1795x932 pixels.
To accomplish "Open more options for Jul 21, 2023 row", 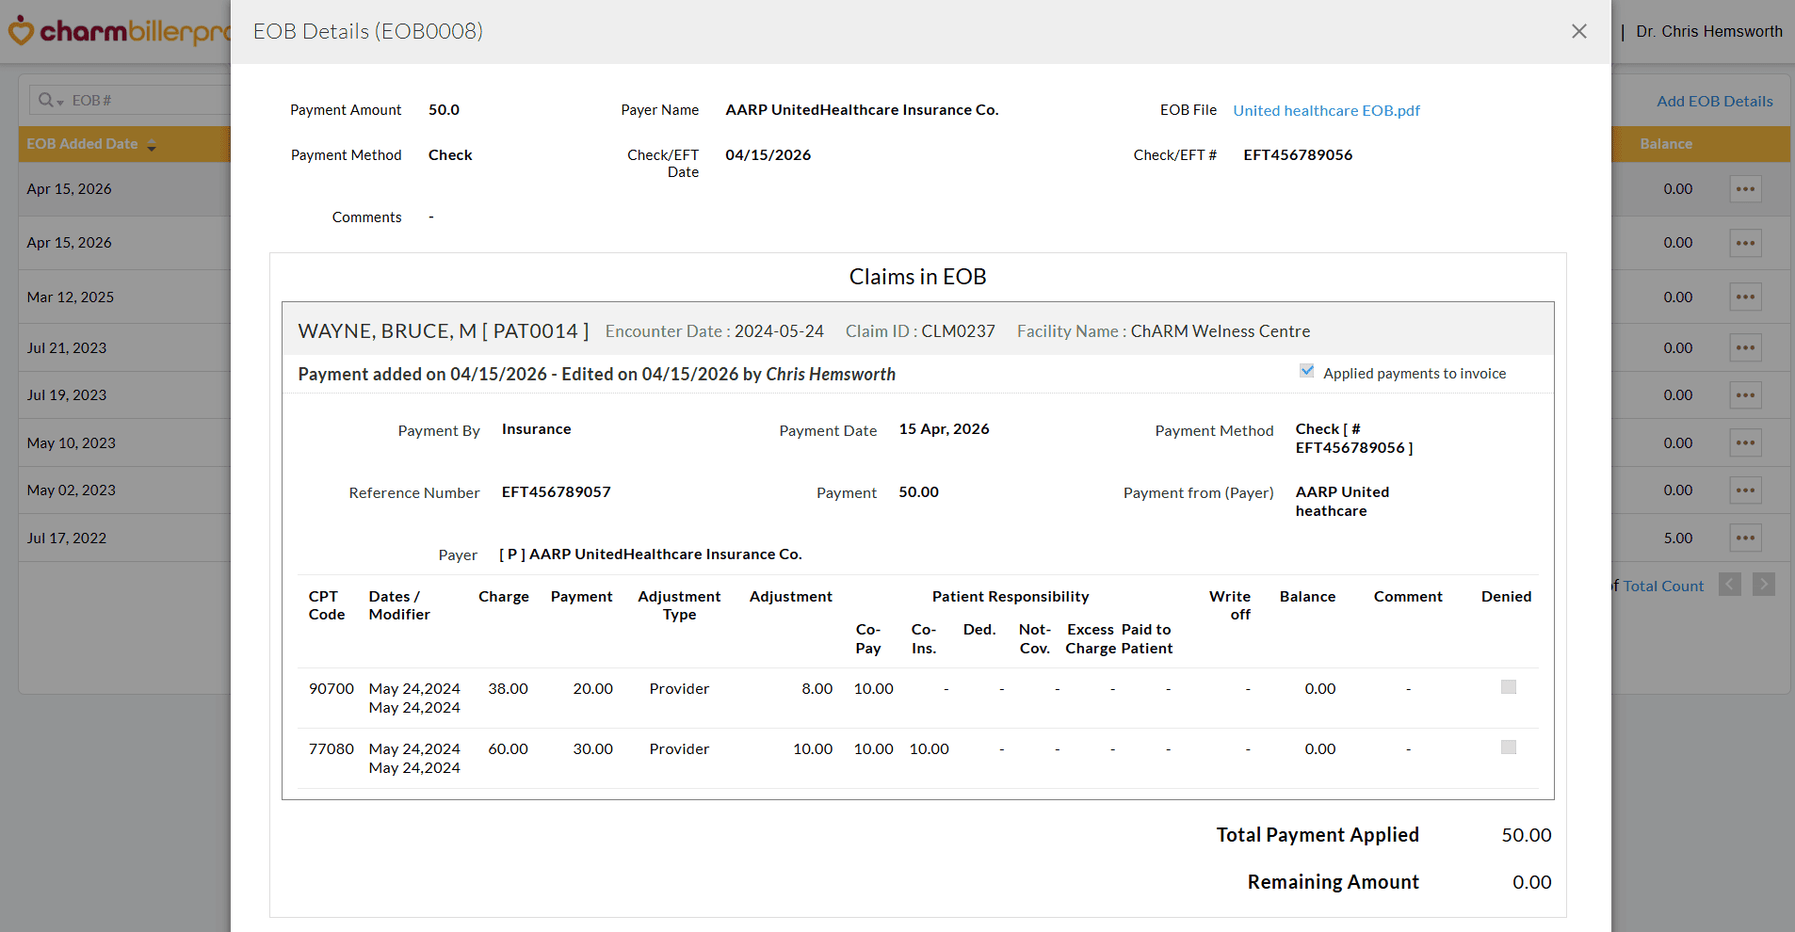I will point(1745,348).
